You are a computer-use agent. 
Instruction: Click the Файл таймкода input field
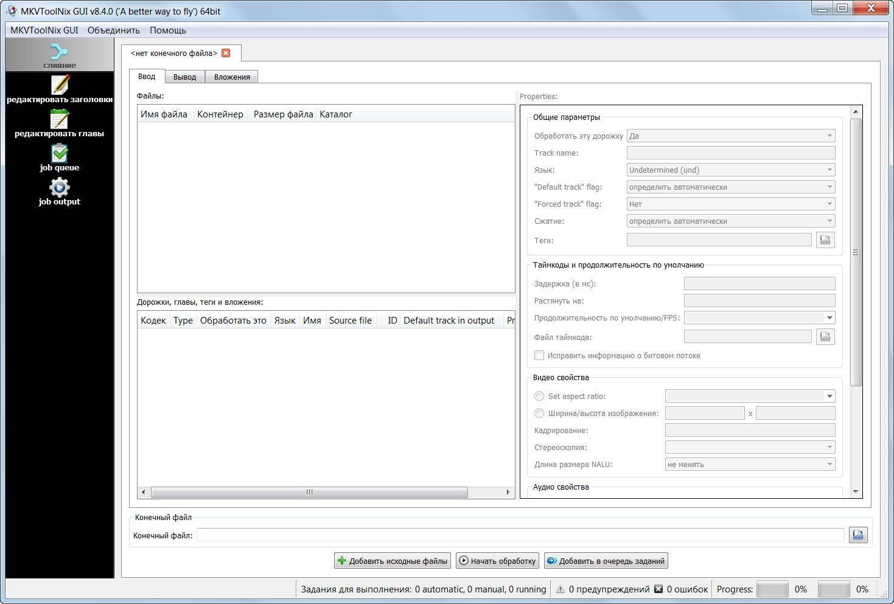[748, 336]
